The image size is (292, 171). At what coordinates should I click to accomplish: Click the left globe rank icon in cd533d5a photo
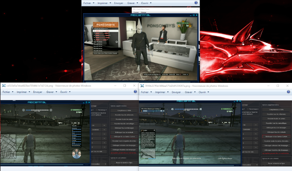point(24,110)
